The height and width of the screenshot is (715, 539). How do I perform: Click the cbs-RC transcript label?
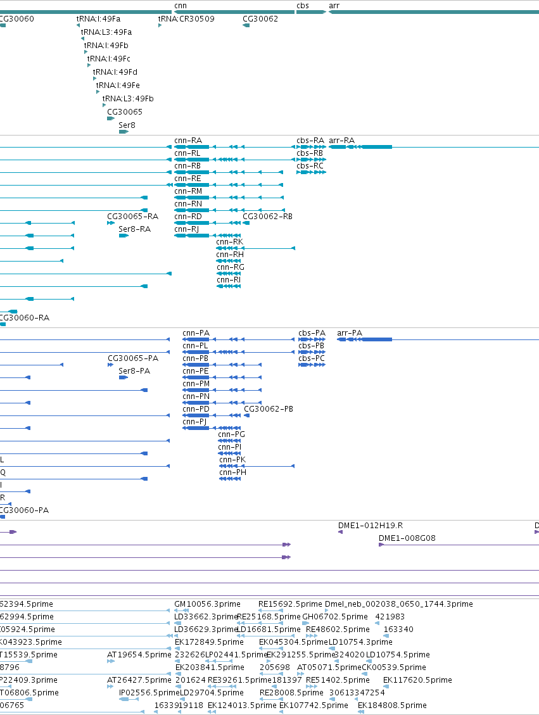(x=310, y=165)
